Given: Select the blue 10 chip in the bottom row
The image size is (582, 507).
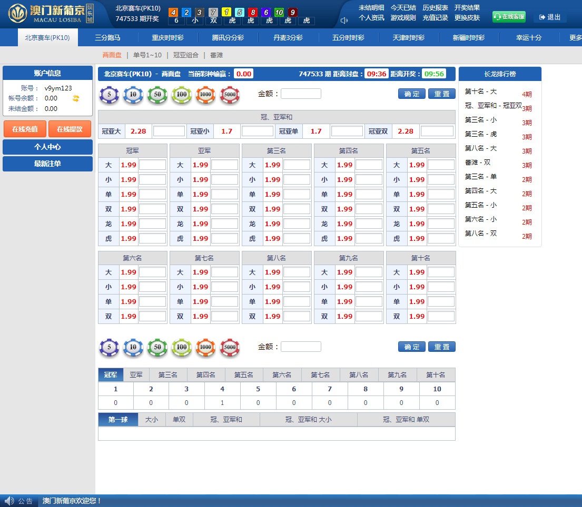Looking at the screenshot, I should pyautogui.click(x=133, y=348).
